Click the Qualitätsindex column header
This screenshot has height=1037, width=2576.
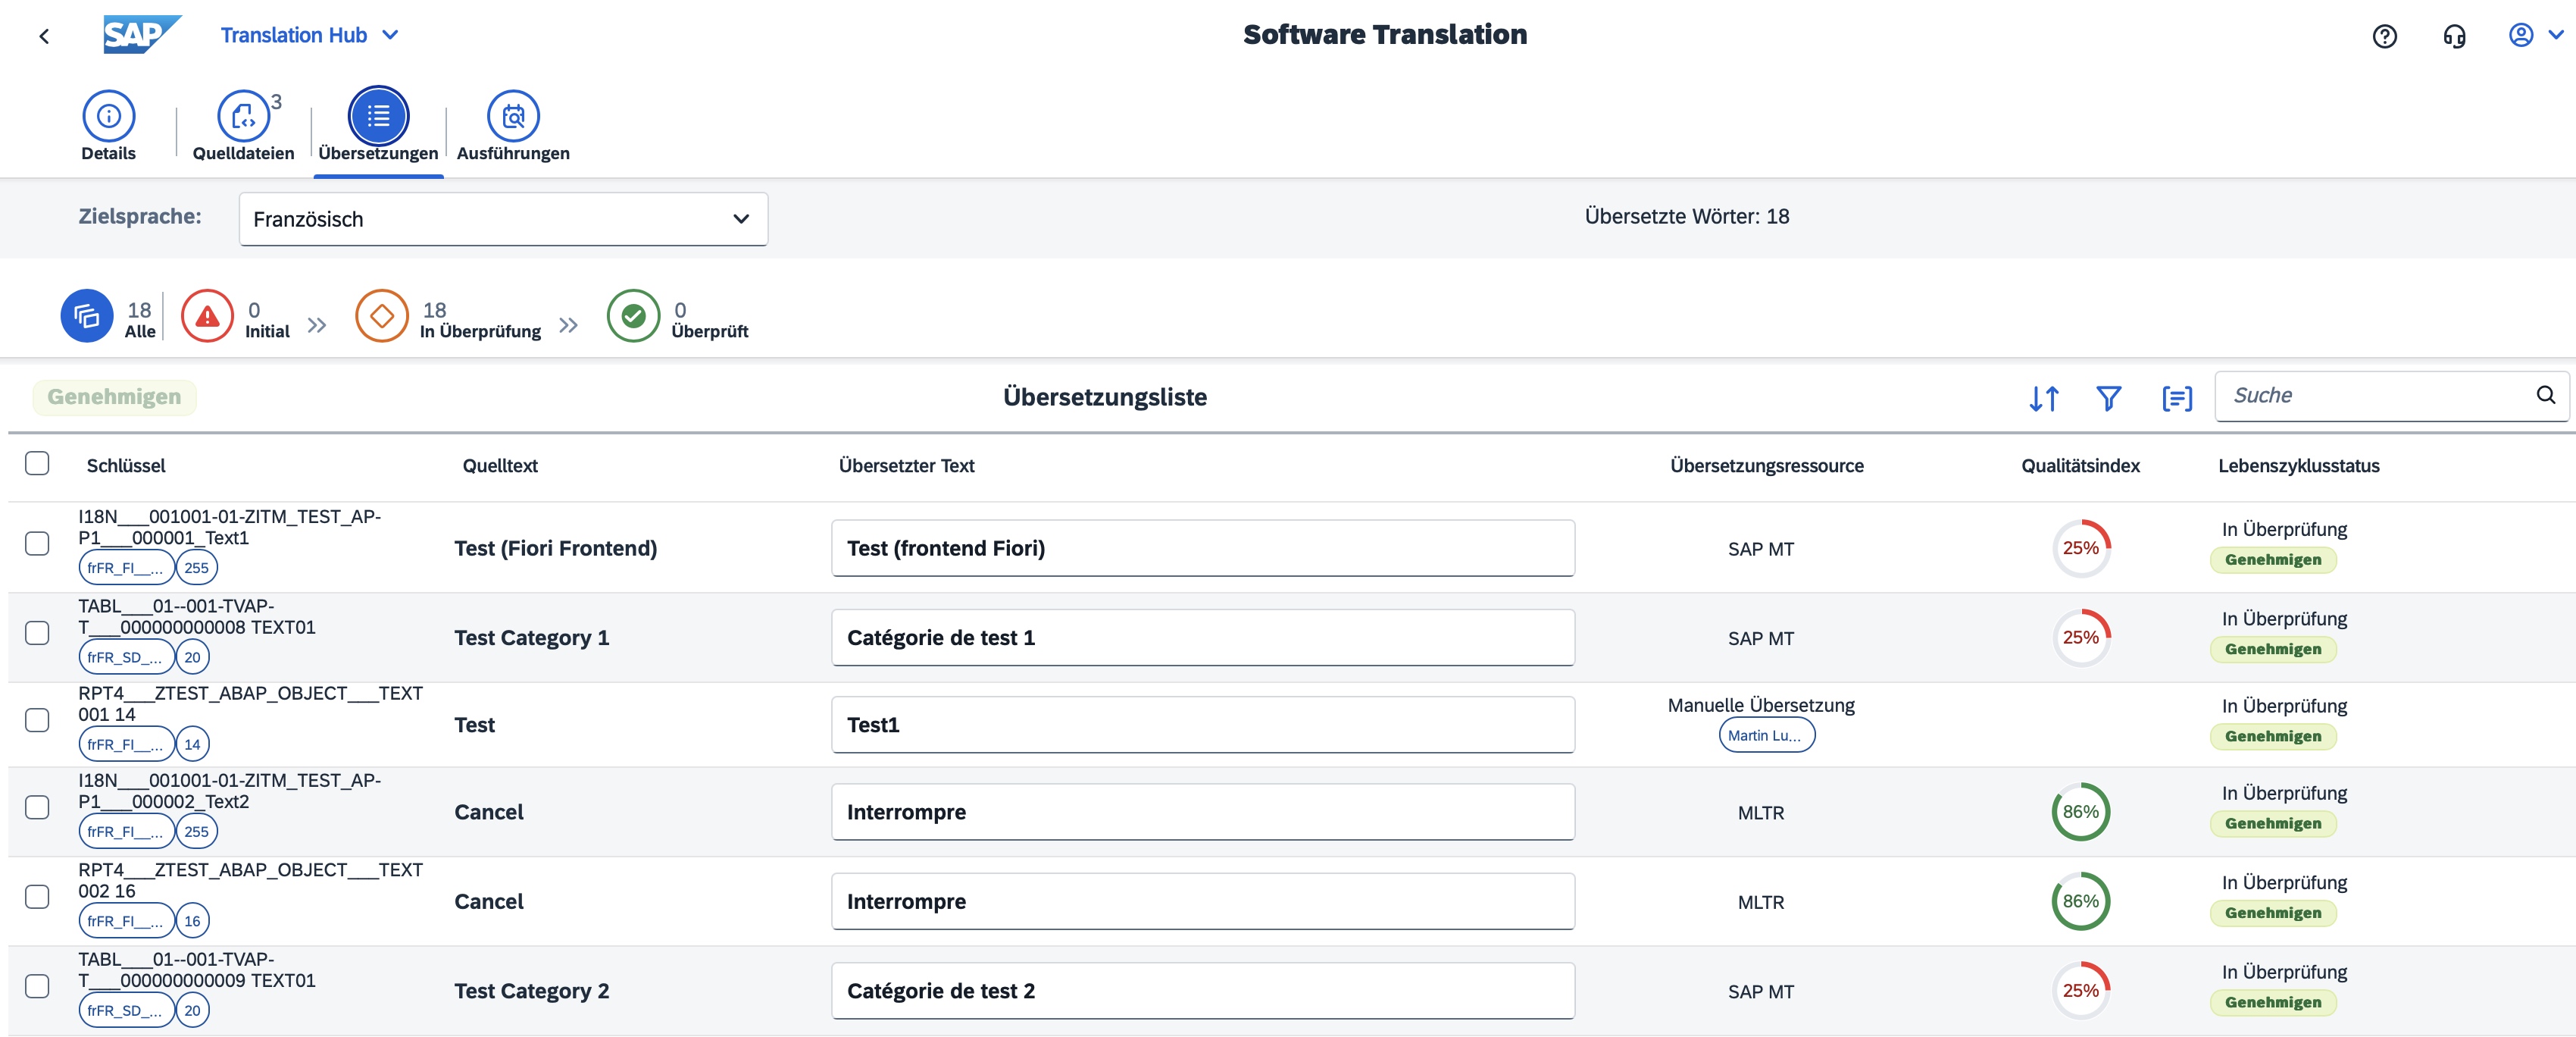pyautogui.click(x=2080, y=465)
